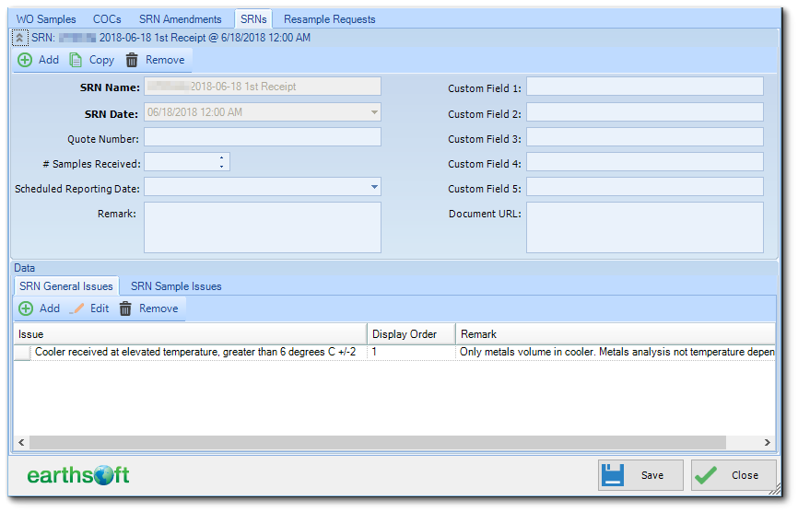Click the horizontal scrollbar thumb in the issues grid
The height and width of the screenshot is (512, 798).
pyautogui.click(x=378, y=443)
